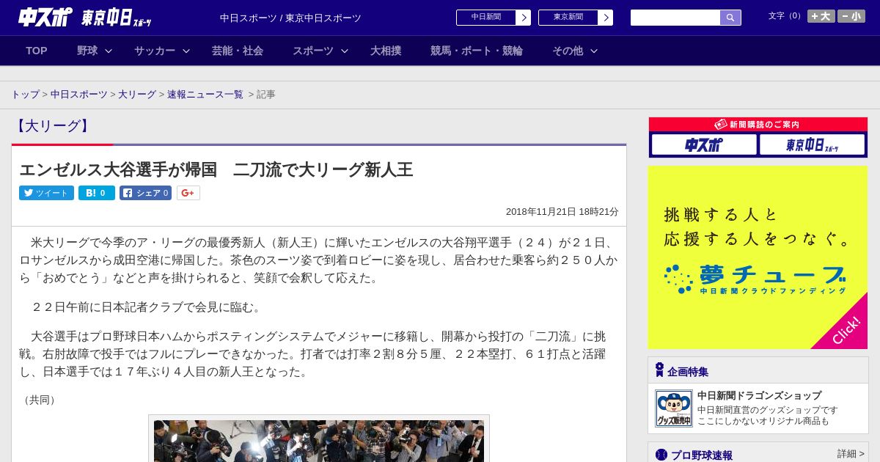The image size is (880, 462).
Task: Open the 大相撲 menu item
Action: pos(386,51)
